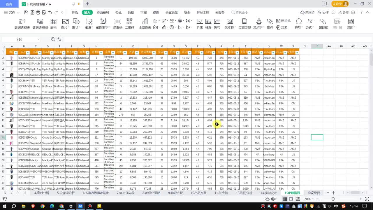Click the 查找命令 search field
373x210 pixels.
(x=240, y=13)
